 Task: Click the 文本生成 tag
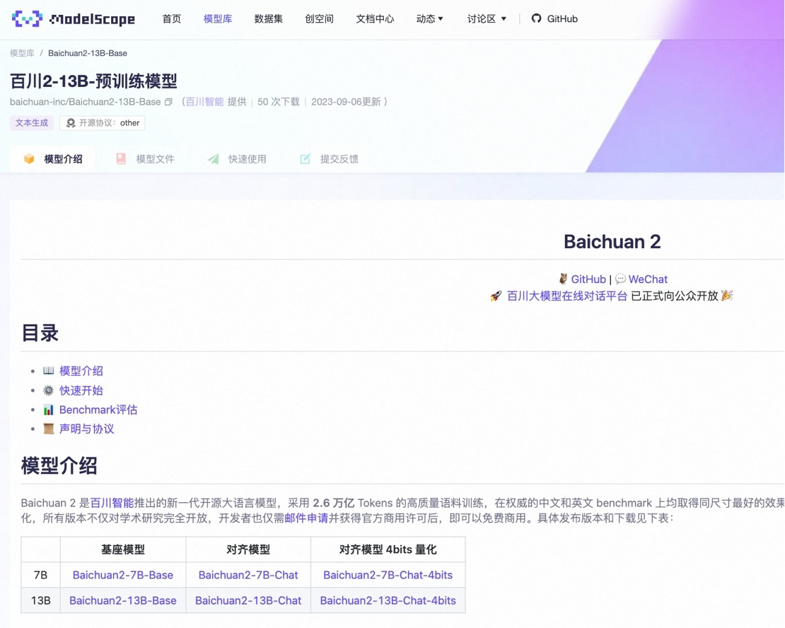32,122
